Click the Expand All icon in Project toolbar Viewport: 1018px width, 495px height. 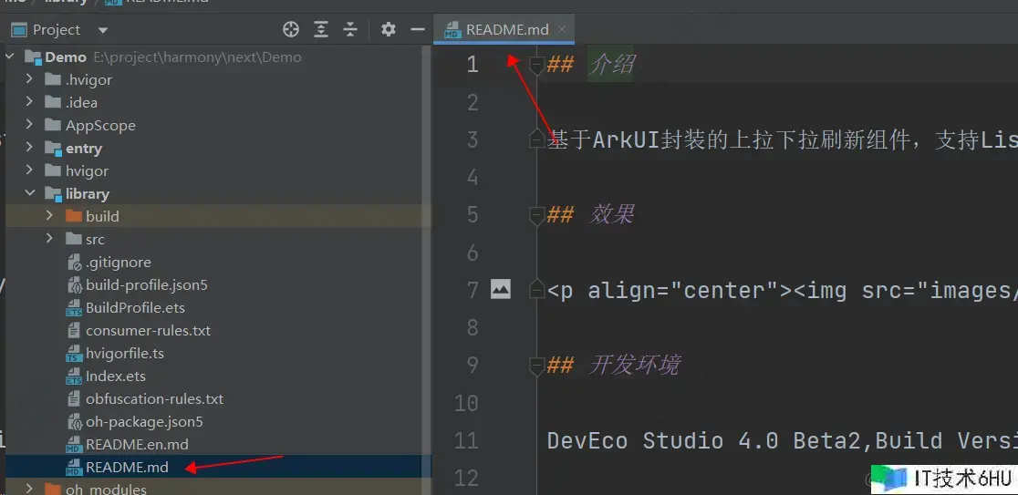coord(321,29)
